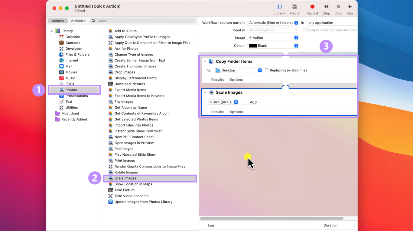
Task: Select Rotate Images action
Action: (126, 172)
